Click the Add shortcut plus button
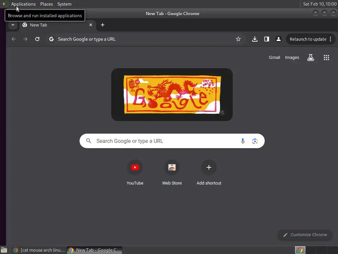Image resolution: width=338 pixels, height=254 pixels. point(209,167)
